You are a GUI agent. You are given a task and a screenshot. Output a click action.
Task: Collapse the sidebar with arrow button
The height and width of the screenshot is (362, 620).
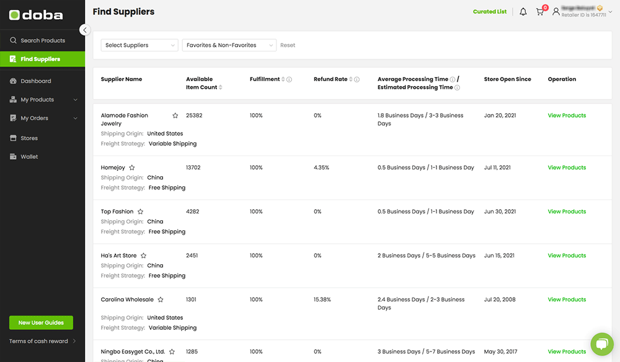coord(85,30)
